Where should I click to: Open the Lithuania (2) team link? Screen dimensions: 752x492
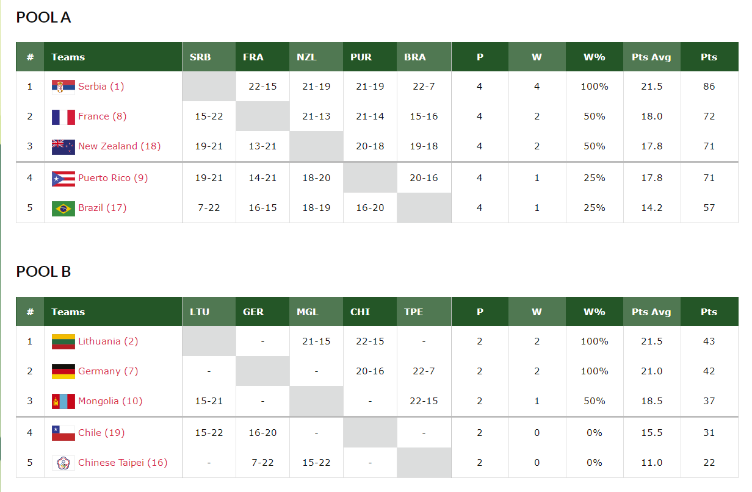click(108, 341)
